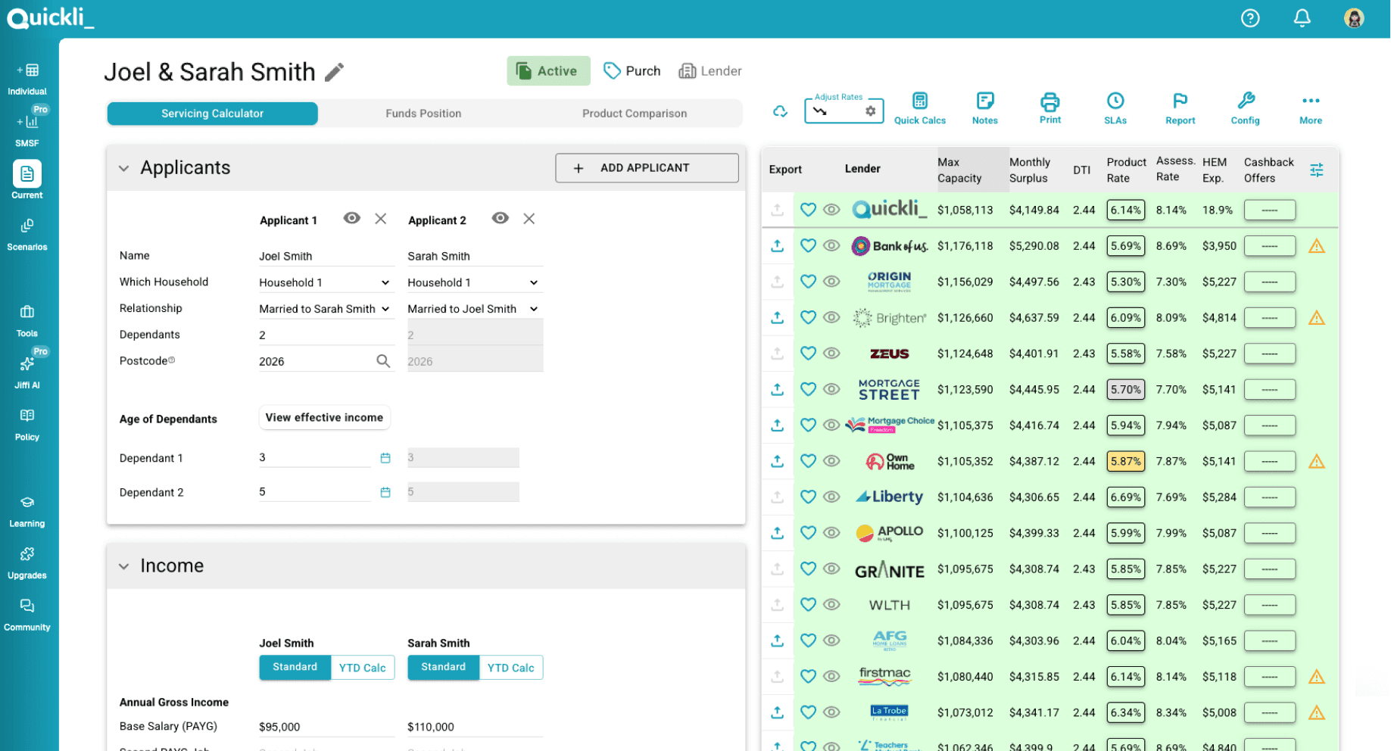The image size is (1391, 751).
Task: Click the Print icon
Action: click(1049, 108)
